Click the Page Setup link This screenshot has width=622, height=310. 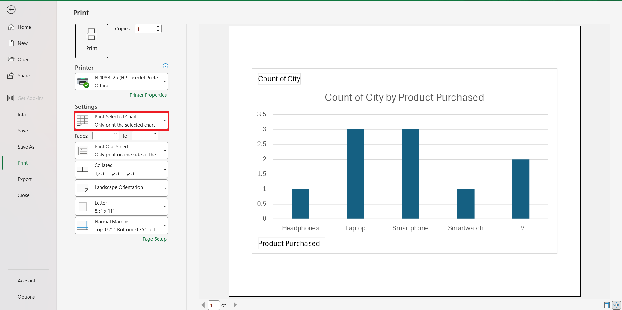pos(155,239)
